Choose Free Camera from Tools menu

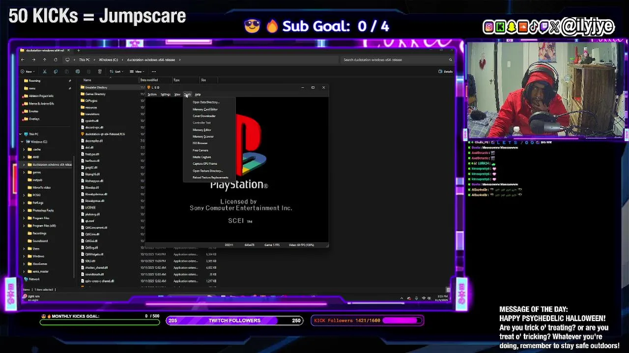(209, 150)
